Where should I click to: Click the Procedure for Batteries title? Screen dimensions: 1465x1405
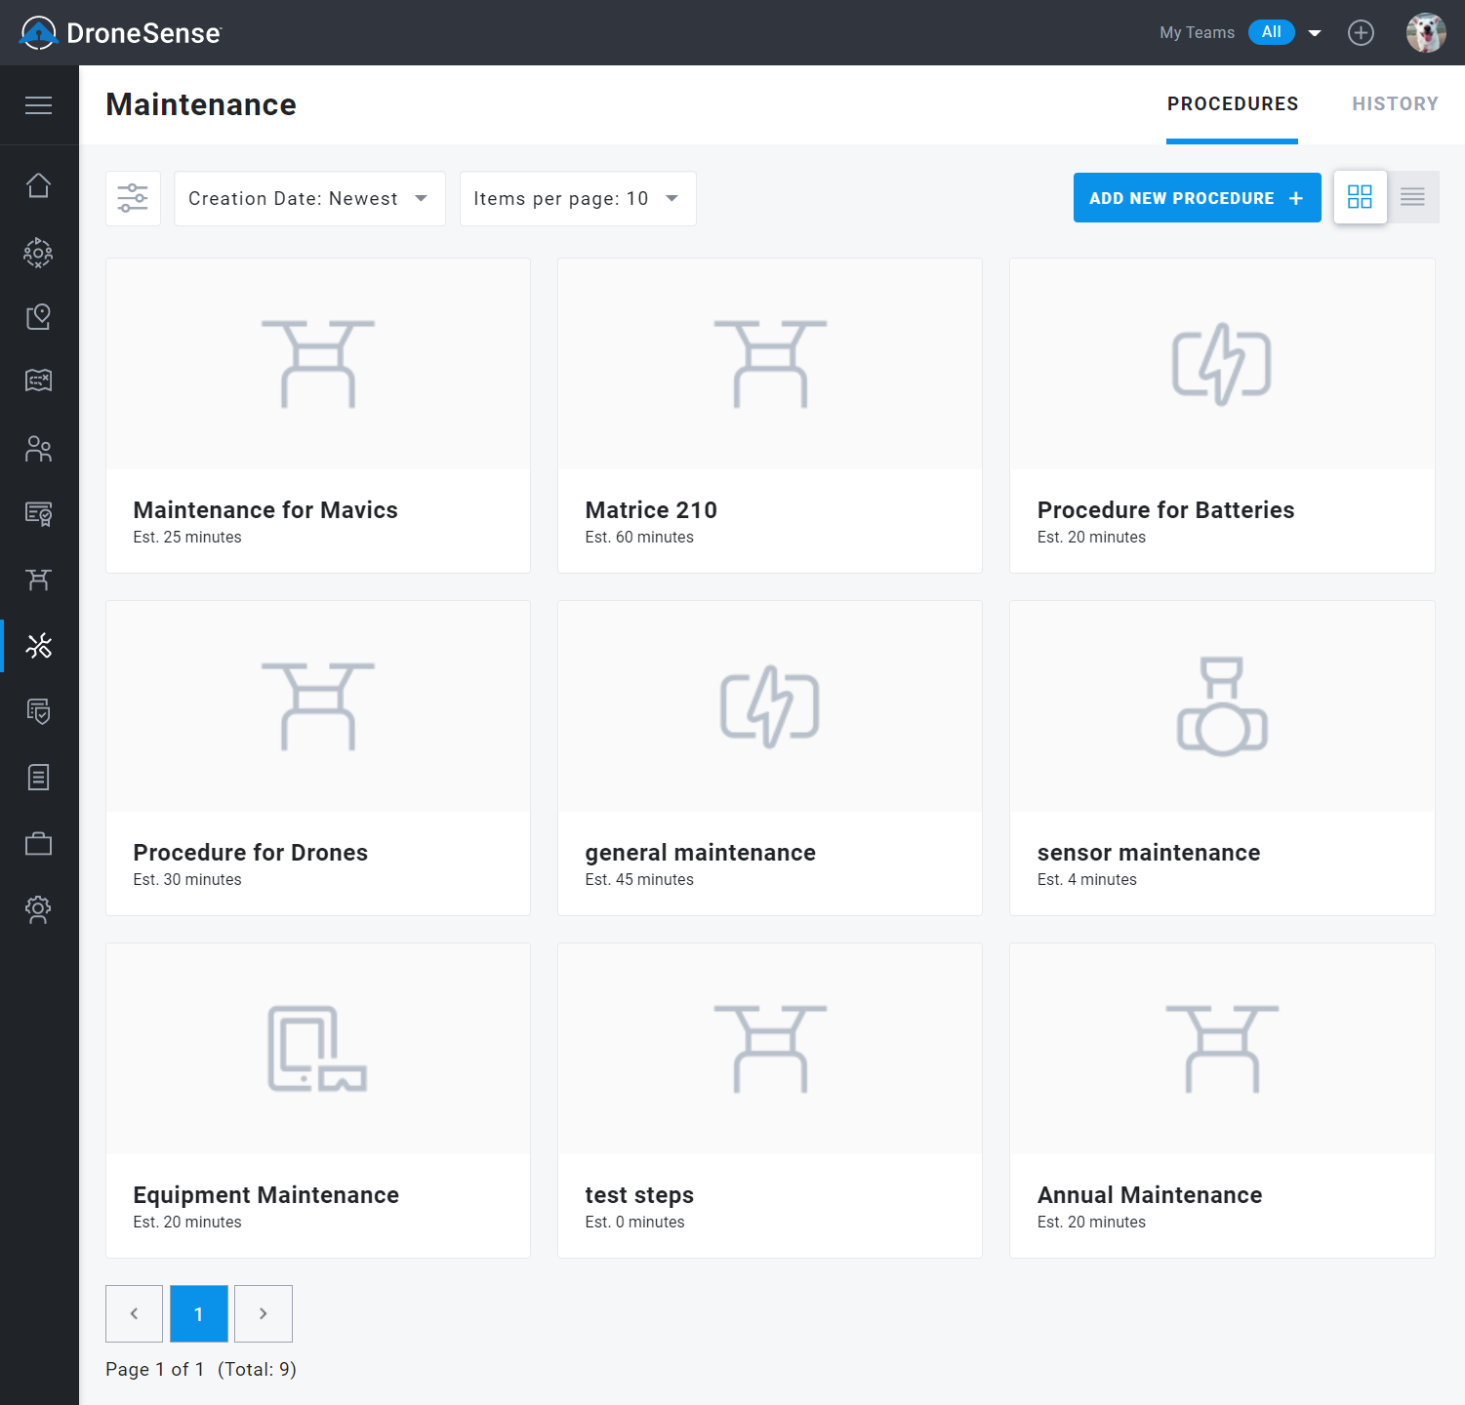1165,510
